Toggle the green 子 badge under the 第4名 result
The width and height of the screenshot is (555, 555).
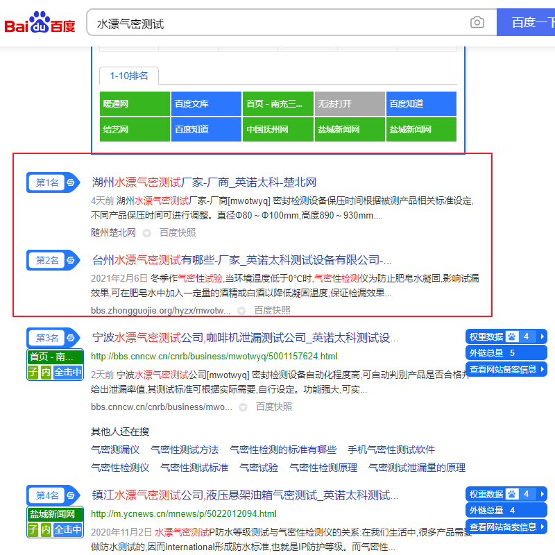[34, 529]
